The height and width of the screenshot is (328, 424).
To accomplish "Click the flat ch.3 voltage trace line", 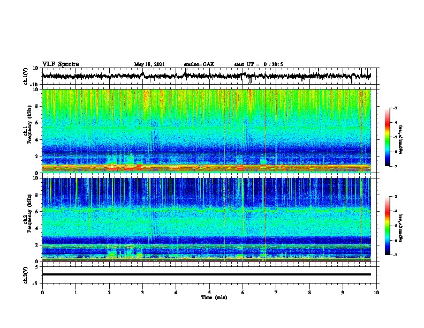I will [207, 274].
